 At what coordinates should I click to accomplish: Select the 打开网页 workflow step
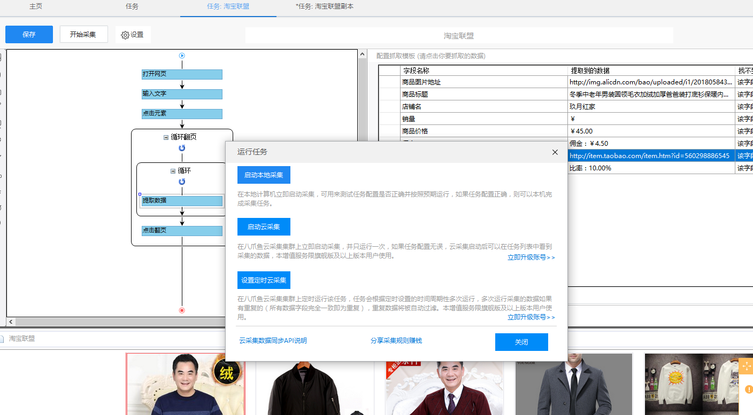coord(182,74)
